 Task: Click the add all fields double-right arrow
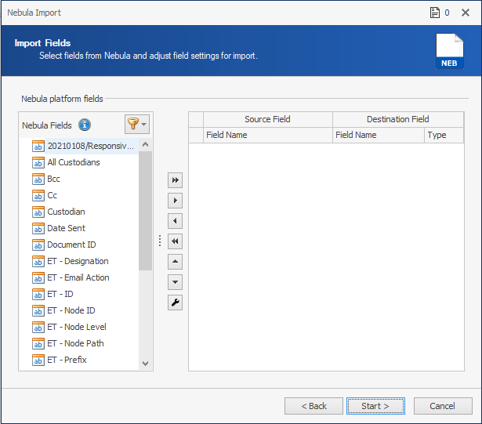(175, 180)
